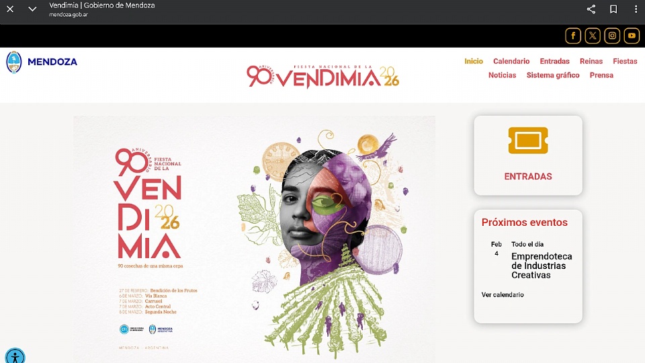Go to the Inicio menu item
Viewport: 645px width, 363px height.
[x=474, y=61]
